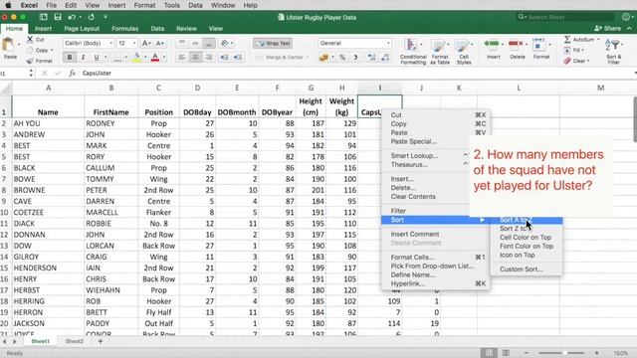This screenshot has height=358, width=637.
Task: Switch to the Formulas ribbon tab
Action: [x=125, y=29]
